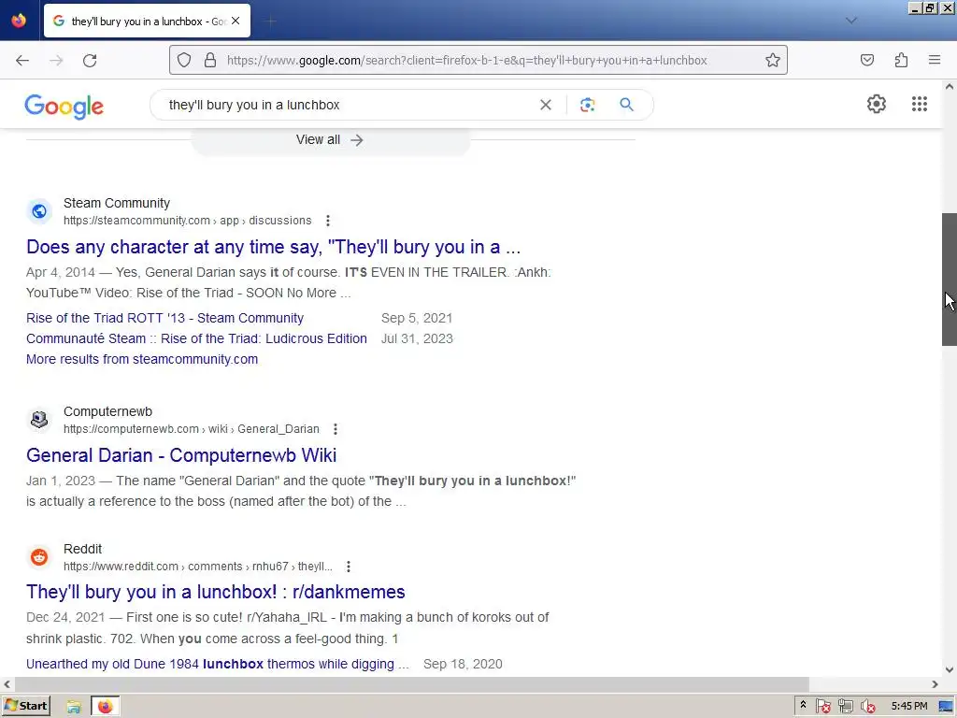Click the Reddit site favicon
The height and width of the screenshot is (718, 957).
[39, 557]
